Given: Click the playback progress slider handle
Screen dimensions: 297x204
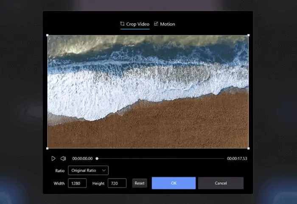Looking at the screenshot, I should coord(97,158).
